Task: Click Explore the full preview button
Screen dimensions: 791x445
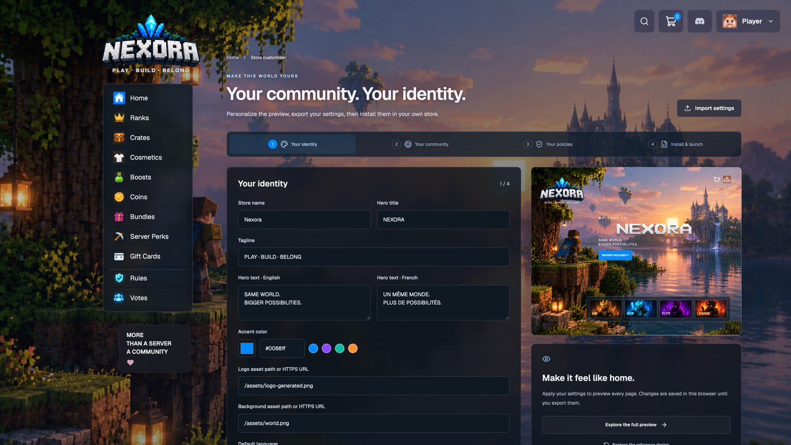Action: click(x=636, y=425)
